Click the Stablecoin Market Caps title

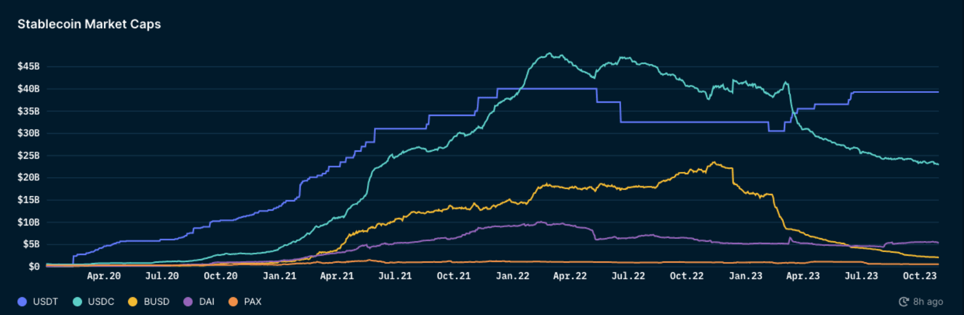(89, 24)
